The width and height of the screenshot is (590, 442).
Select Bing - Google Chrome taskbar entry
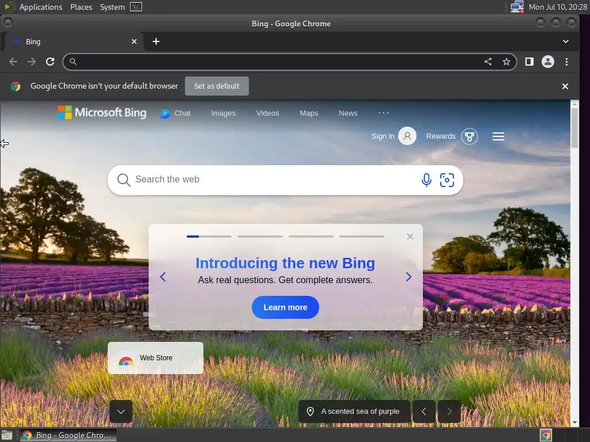click(68, 435)
